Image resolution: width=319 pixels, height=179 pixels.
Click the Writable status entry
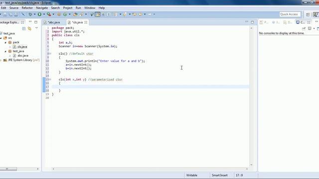(191, 175)
